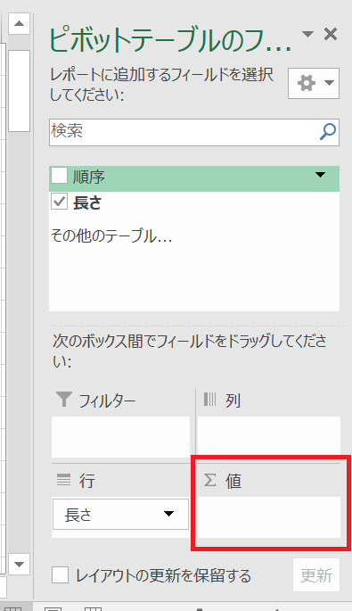352x611 pixels.
Task: Open その他のテーブル... link
Action: coord(111,236)
